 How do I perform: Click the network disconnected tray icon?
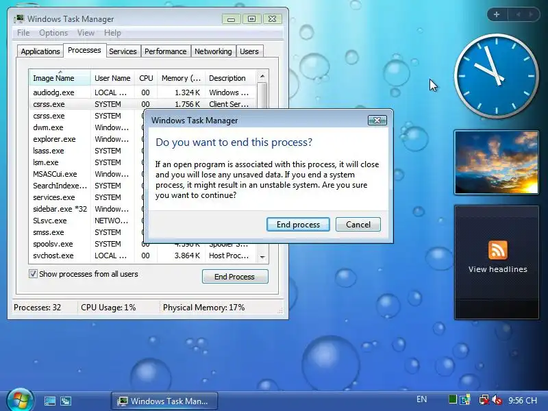(484, 399)
